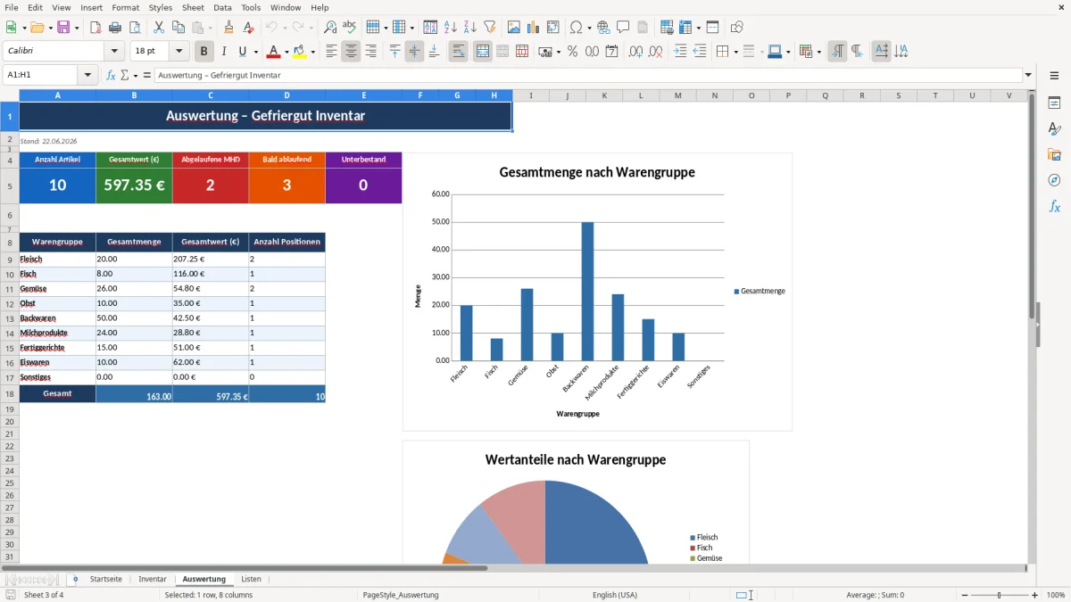Open the font color dropdown arrow
Image resolution: width=1071 pixels, height=602 pixels.
coord(286,52)
